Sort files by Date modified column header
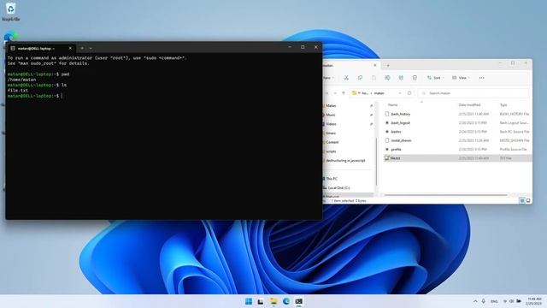The height and width of the screenshot is (308, 547). pyautogui.click(x=469, y=104)
